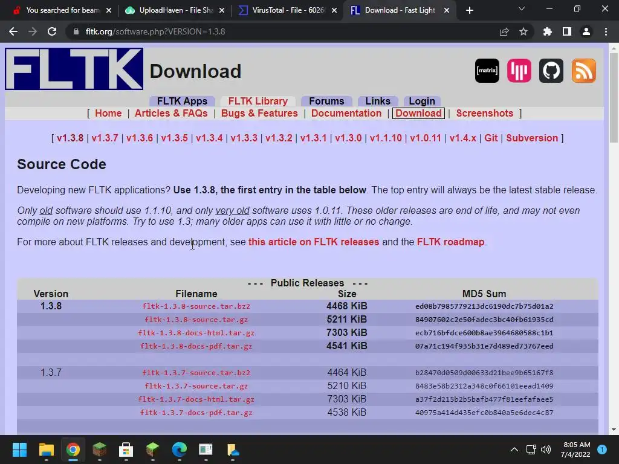Open the browser side panel icon
The image size is (619, 464).
(567, 31)
